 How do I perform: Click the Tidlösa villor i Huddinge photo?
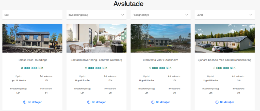[x=32, y=38]
